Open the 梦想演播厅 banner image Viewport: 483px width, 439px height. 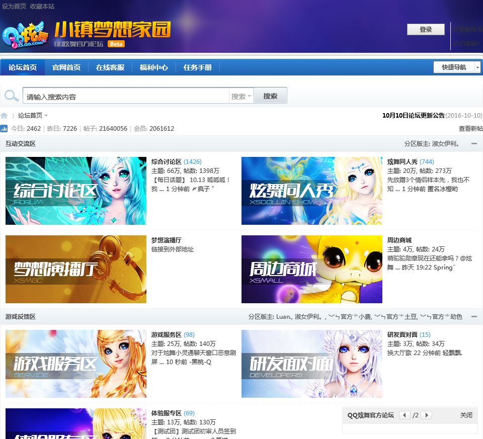(76, 270)
